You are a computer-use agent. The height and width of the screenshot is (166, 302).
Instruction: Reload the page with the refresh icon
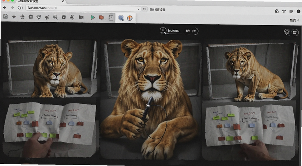click(x=20, y=8)
